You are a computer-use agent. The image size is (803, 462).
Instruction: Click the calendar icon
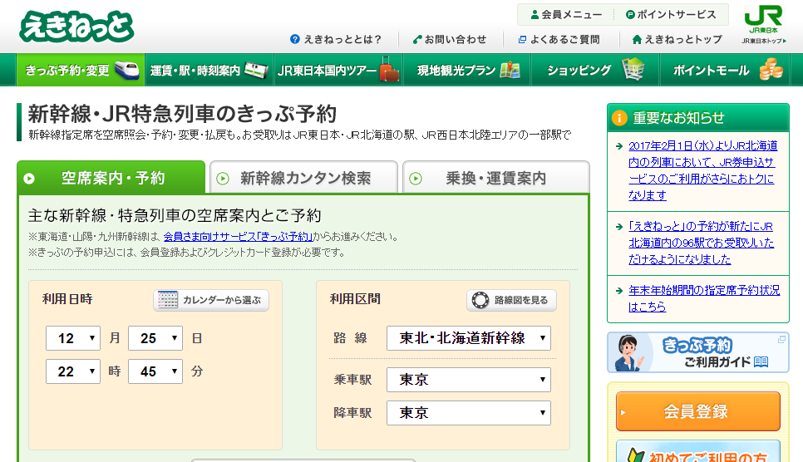pos(167,300)
